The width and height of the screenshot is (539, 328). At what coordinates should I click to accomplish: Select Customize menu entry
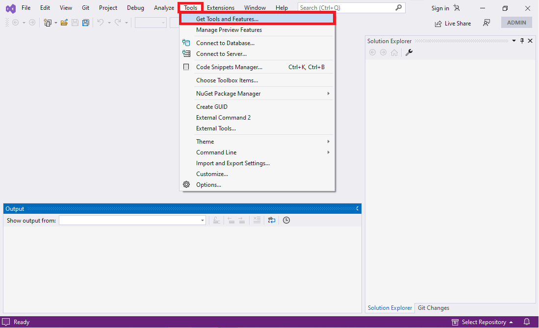point(257,174)
